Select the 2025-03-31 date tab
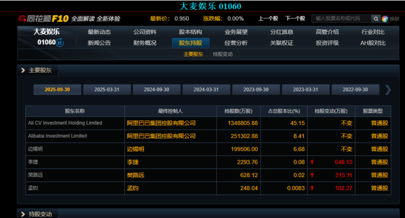Screen dimensions: 405x218 tap(107, 90)
